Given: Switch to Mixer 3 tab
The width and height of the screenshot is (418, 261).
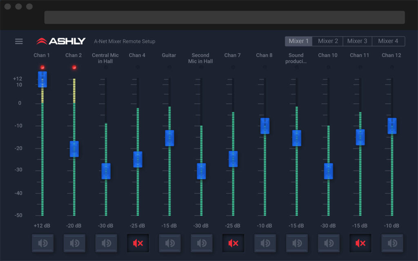Looking at the screenshot, I should tap(357, 41).
